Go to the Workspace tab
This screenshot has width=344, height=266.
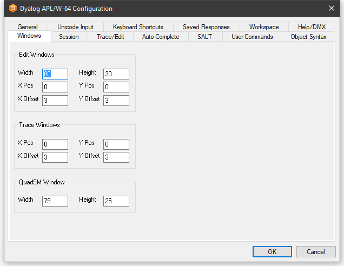(264, 27)
